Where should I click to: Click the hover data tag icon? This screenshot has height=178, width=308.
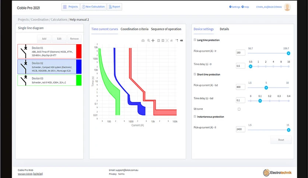(182, 40)
